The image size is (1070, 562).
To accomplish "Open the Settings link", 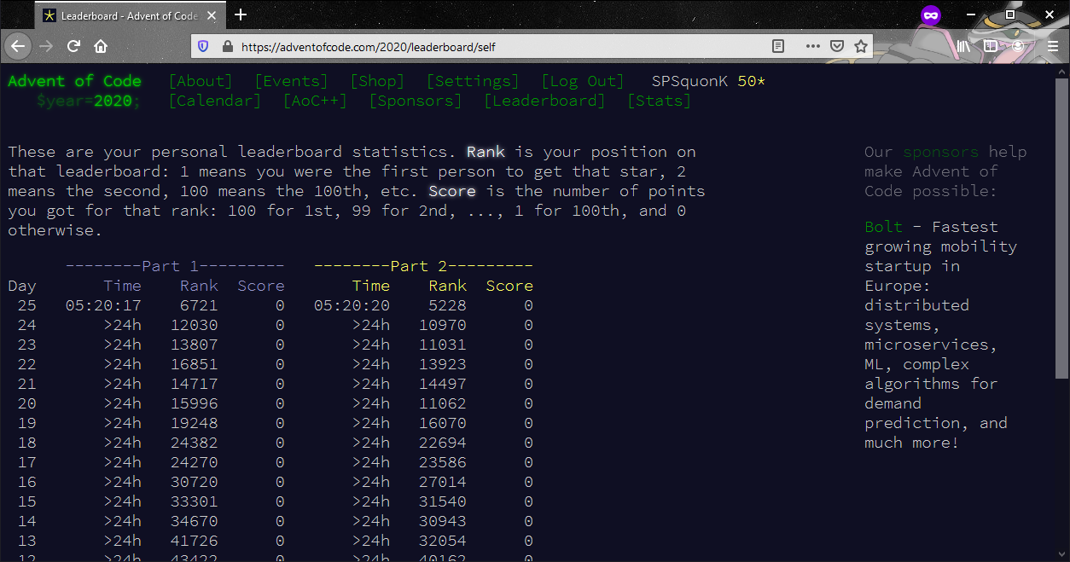I will 473,81.
